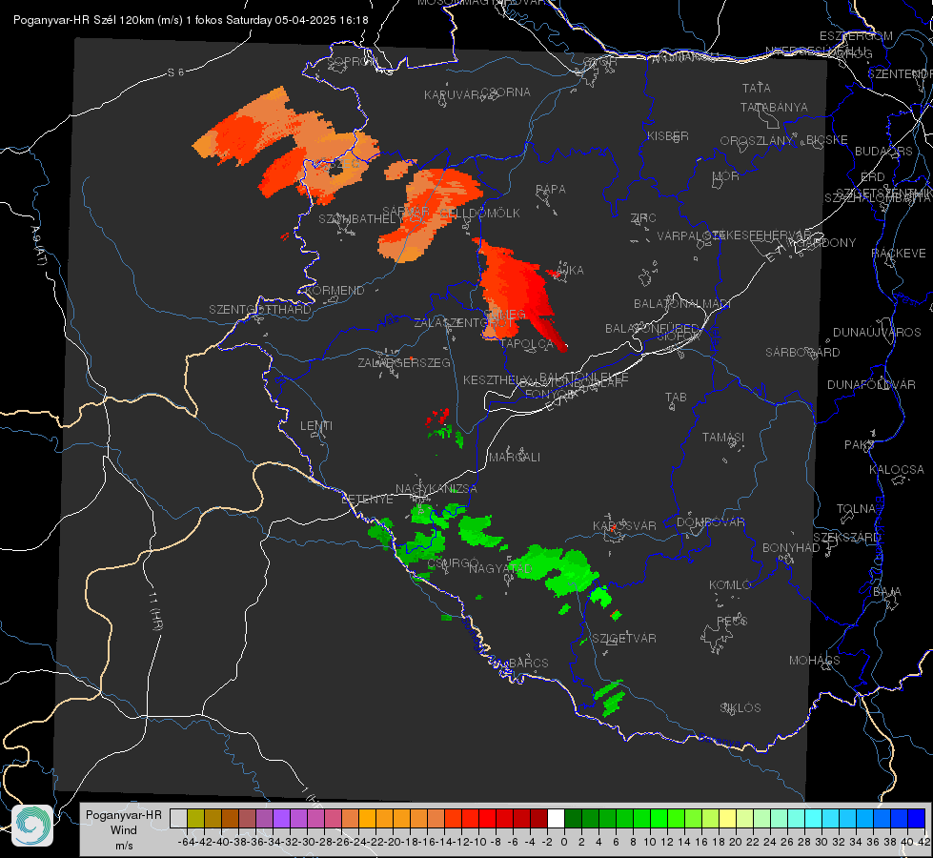Select the BONYHÁD label
Screen dimensions: 933x858
pyautogui.click(x=791, y=548)
